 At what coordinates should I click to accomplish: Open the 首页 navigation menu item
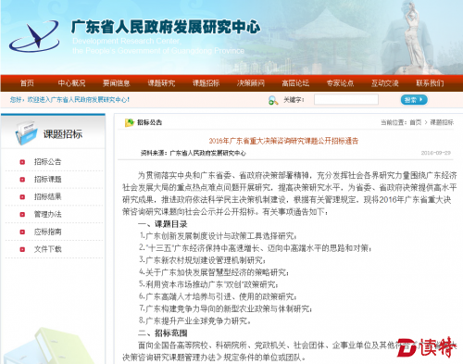[x=27, y=83]
